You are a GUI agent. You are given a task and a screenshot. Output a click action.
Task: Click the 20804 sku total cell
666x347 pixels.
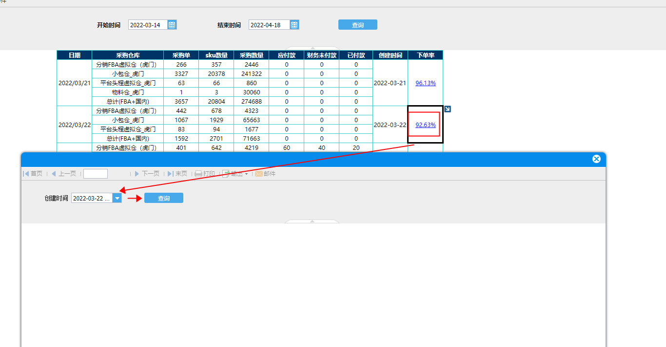click(x=216, y=102)
